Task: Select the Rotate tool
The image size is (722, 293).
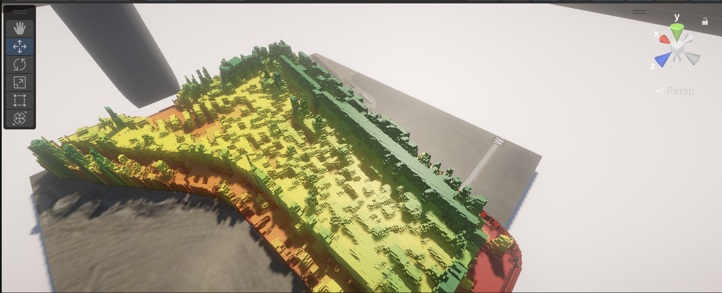Action: point(20,64)
